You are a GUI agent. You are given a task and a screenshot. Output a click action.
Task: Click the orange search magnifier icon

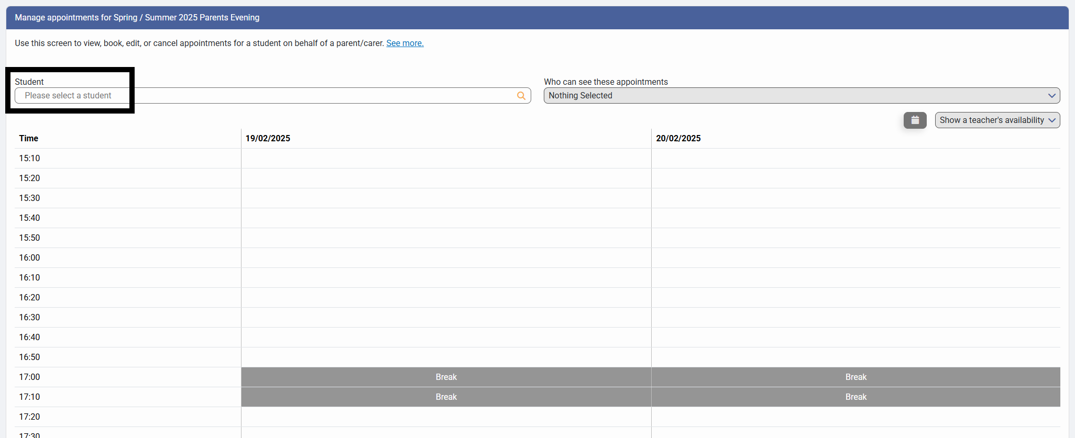click(521, 96)
